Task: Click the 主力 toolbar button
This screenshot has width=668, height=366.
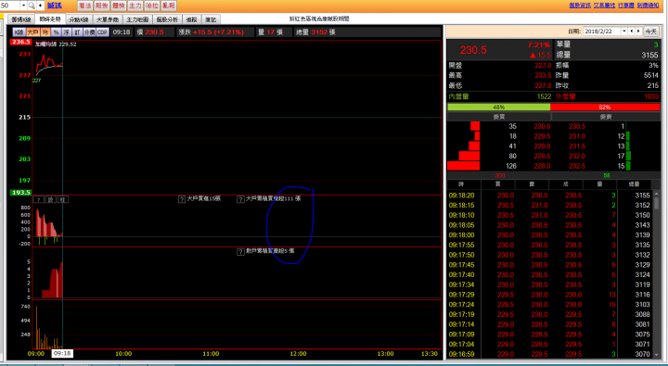Action: (135, 6)
